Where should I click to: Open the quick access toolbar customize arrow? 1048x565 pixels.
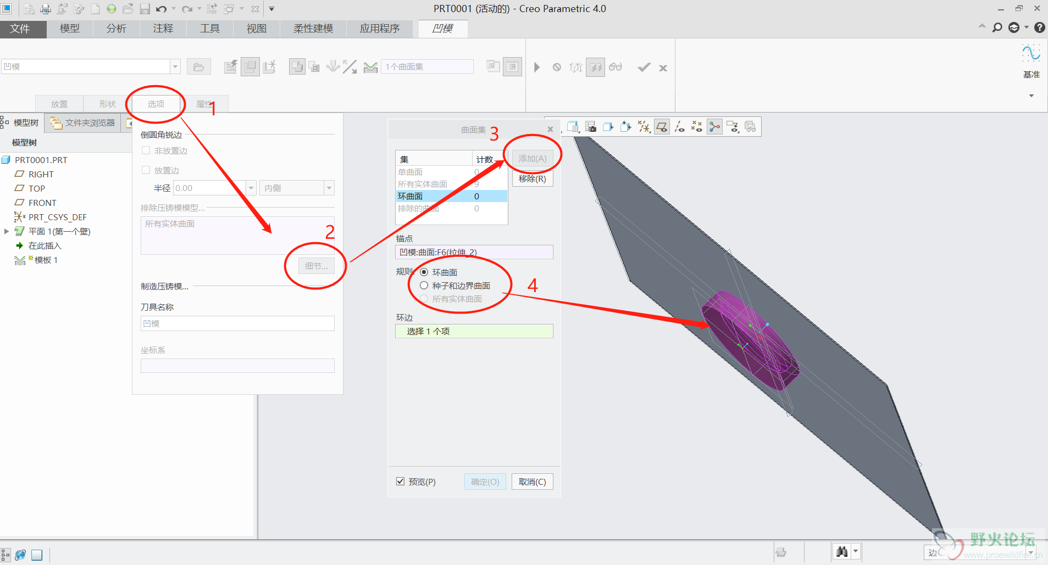pyautogui.click(x=271, y=9)
